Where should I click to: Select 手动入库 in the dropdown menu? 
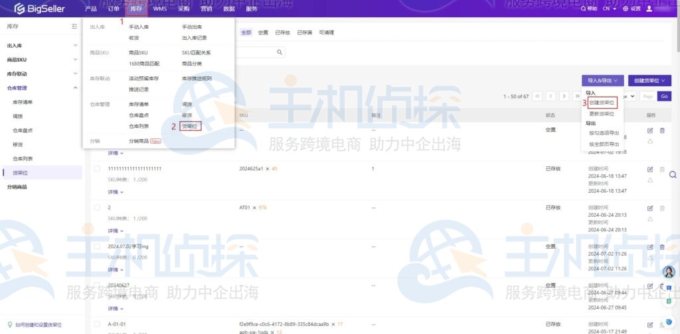[x=139, y=27]
